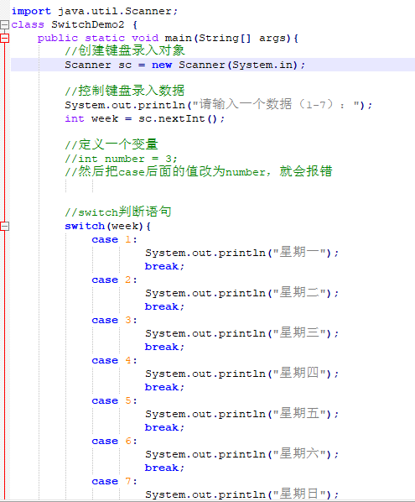Click the comment '//创建键盘录入对象'
The height and width of the screenshot is (502, 415).
pyautogui.click(x=125, y=51)
